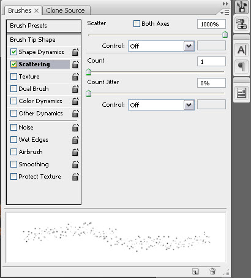
Task: Click the delete brush trash icon
Action: tap(212, 271)
